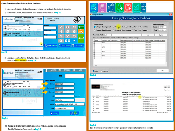Click the red Cad. Produto icon

[x=128, y=8]
